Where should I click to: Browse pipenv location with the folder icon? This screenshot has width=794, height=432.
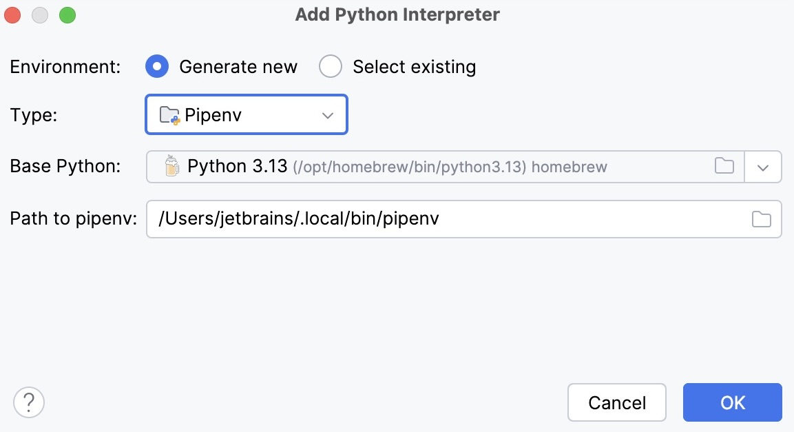tap(761, 218)
